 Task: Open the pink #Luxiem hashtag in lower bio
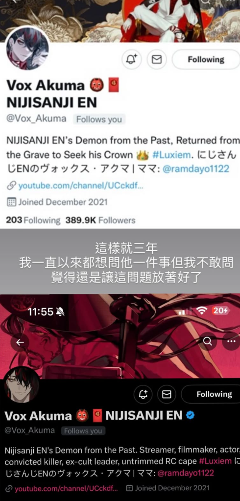(x=215, y=461)
